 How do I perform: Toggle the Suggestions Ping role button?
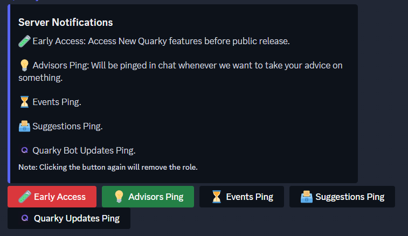coord(342,197)
